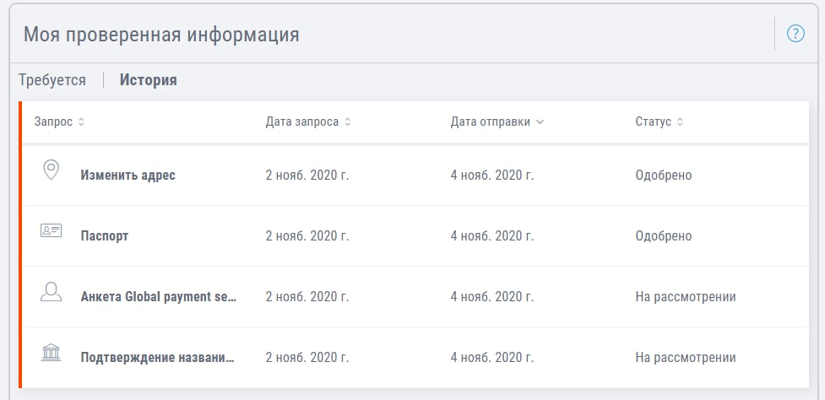Click request date 2 нояб. in Паспорт row
The height and width of the screenshot is (400, 825).
pos(307,236)
